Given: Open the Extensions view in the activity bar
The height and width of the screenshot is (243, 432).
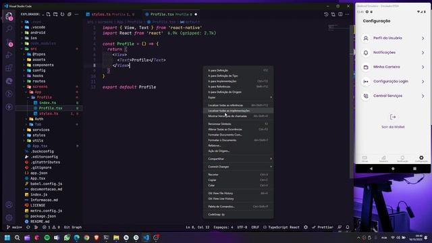Looking at the screenshot, I should coord(9,67).
